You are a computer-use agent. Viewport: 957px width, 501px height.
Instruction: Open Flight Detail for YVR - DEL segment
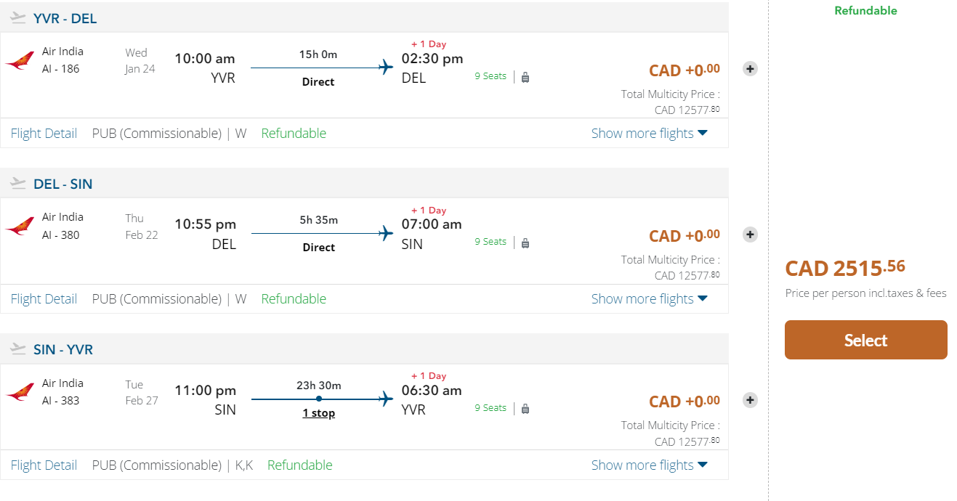[44, 134]
